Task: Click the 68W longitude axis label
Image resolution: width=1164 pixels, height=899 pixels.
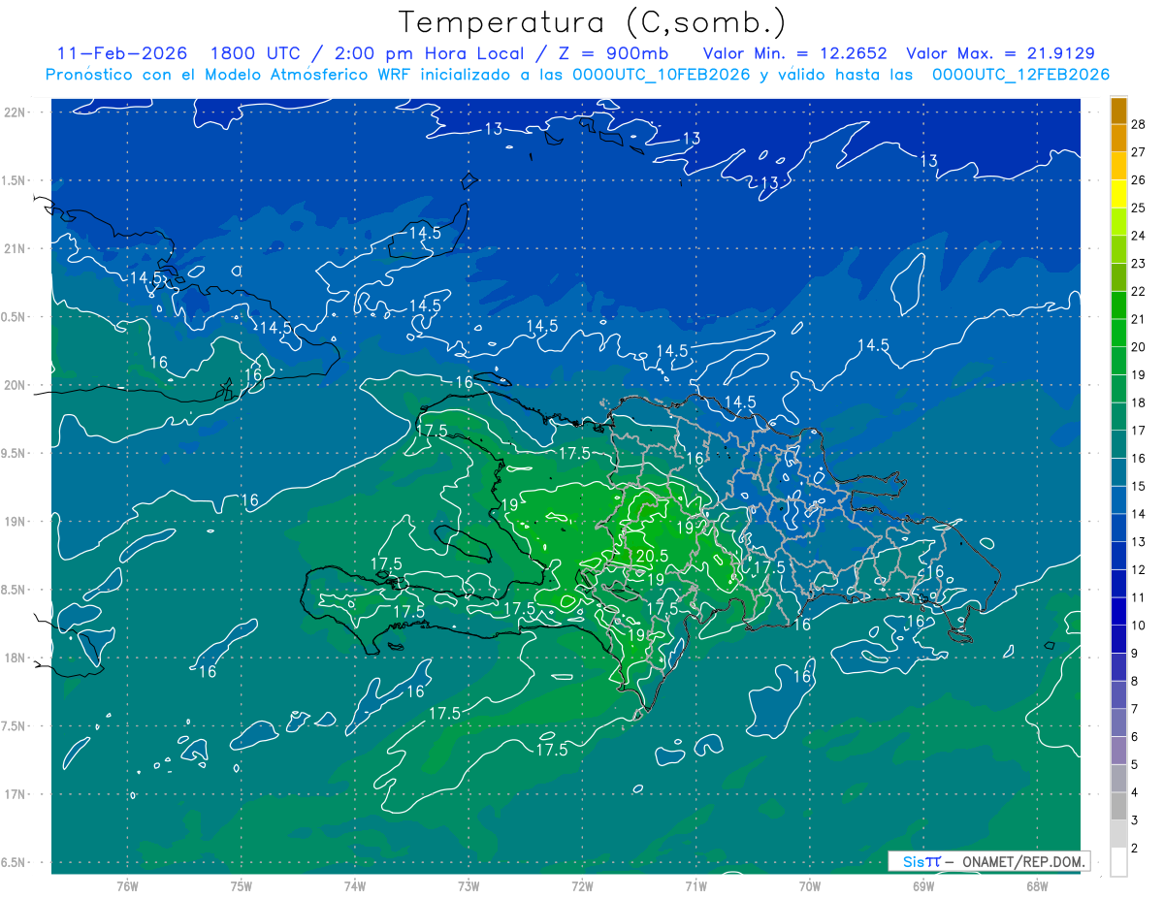Action: click(1037, 886)
